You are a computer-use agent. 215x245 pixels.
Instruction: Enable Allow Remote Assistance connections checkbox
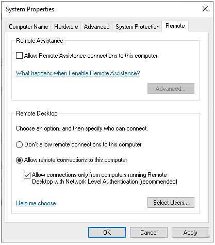click(19, 56)
